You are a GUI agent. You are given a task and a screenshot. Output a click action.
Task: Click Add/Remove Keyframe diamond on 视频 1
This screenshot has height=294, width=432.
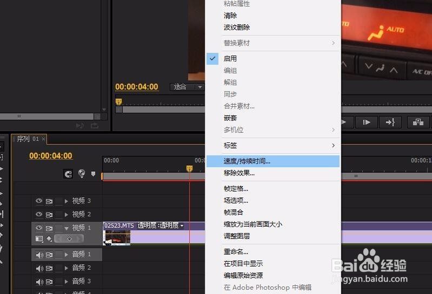pyautogui.click(x=69, y=239)
